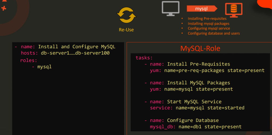The width and height of the screenshot is (272, 135).
Task: Select the mysql role entry
Action: [x=44, y=67]
